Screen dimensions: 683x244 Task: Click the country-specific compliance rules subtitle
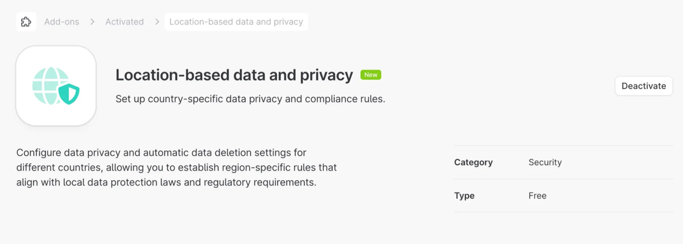pyautogui.click(x=250, y=99)
